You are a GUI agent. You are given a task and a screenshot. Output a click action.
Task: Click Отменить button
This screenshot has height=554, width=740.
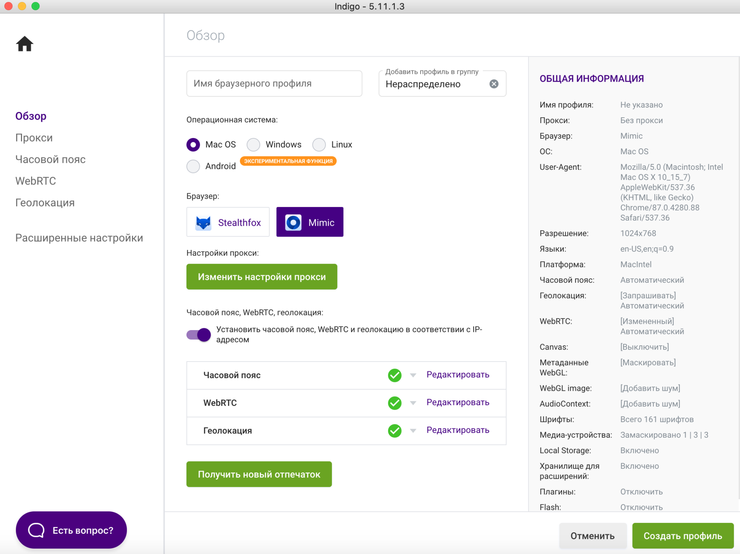593,536
